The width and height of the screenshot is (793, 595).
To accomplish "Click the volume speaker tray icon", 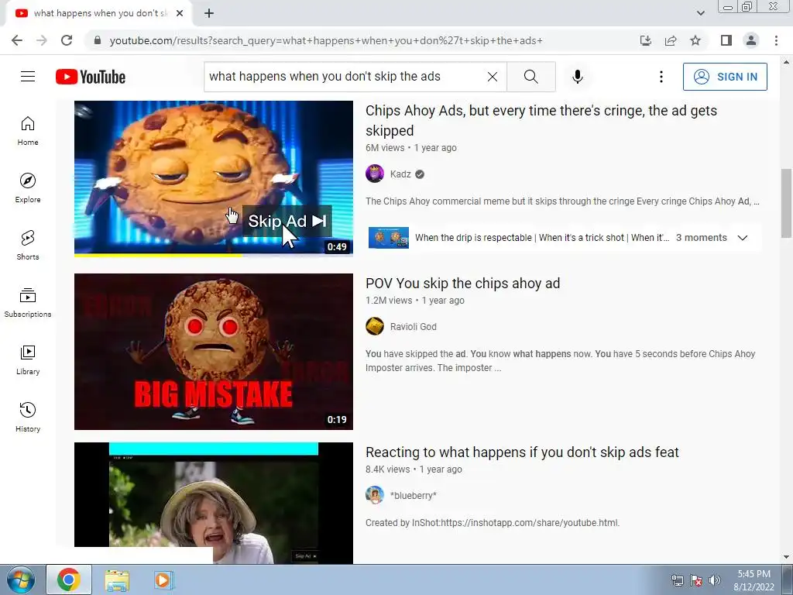I will [x=715, y=580].
